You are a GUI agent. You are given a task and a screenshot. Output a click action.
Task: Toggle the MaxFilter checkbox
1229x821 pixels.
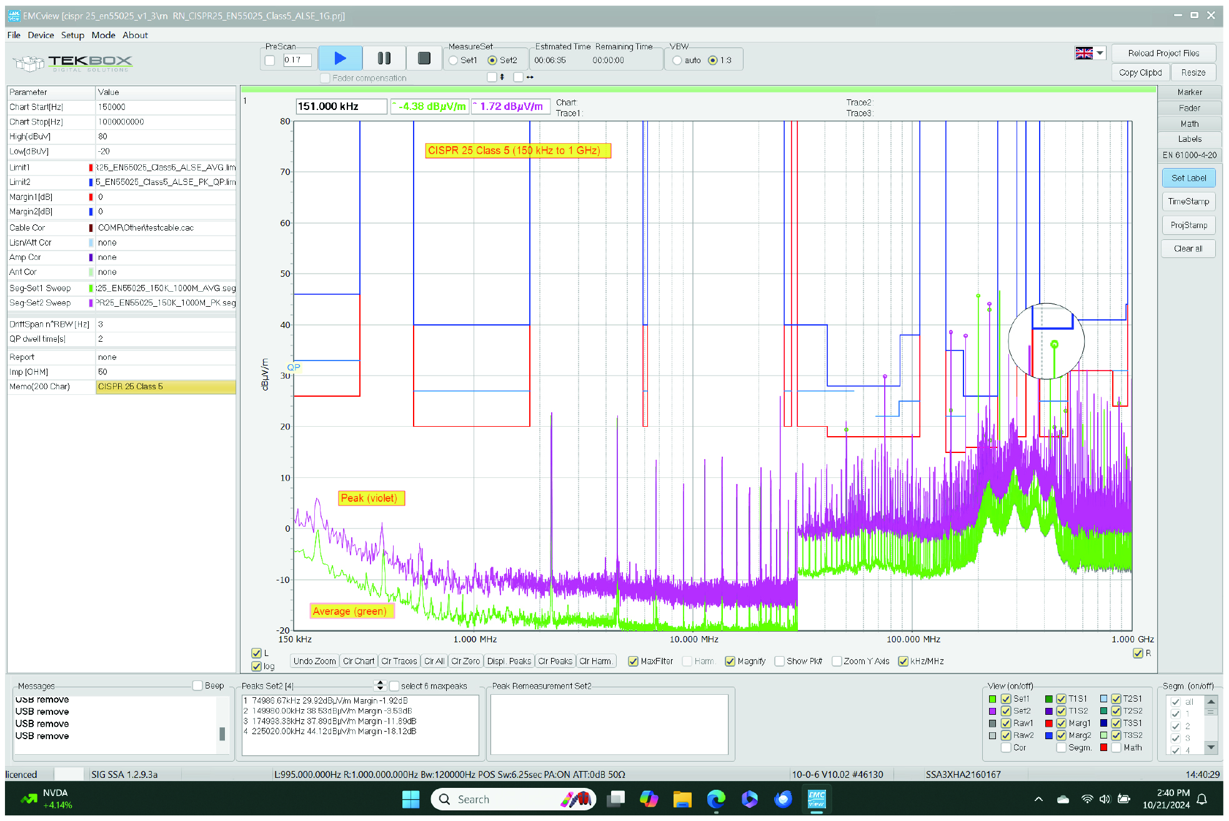[633, 661]
